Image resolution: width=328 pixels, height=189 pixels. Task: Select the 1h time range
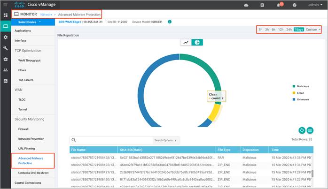pos(260,30)
